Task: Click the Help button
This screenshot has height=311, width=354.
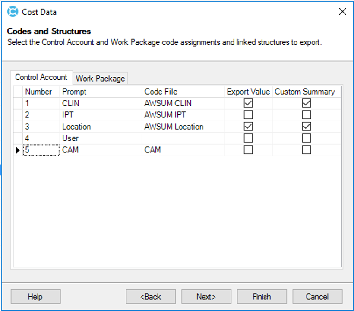Action: point(35,297)
